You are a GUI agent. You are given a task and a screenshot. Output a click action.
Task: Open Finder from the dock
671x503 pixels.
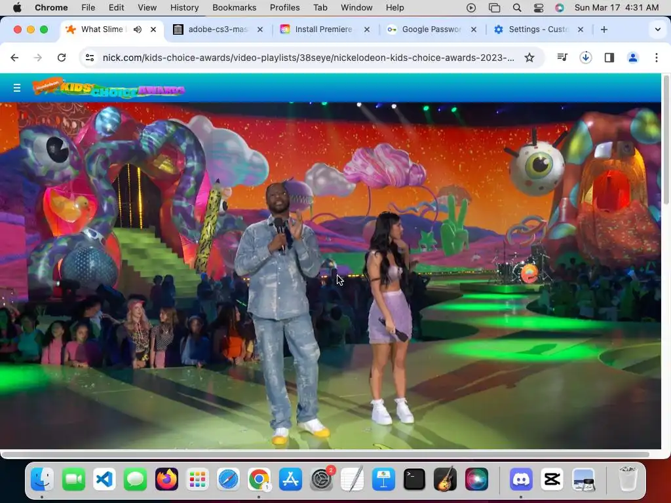[42, 479]
